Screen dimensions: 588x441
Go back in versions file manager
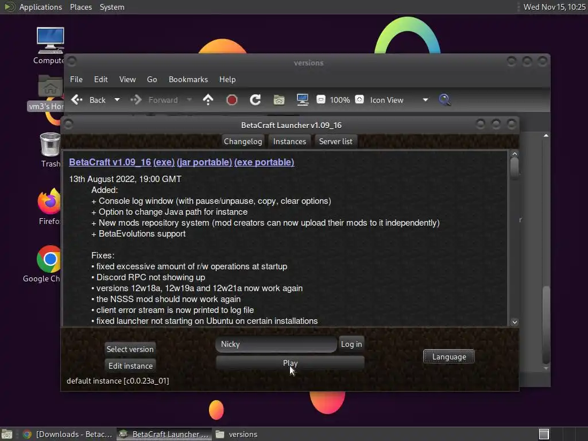pos(88,100)
